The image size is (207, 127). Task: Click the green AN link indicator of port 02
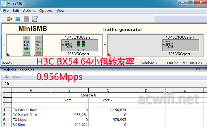coord(41,49)
